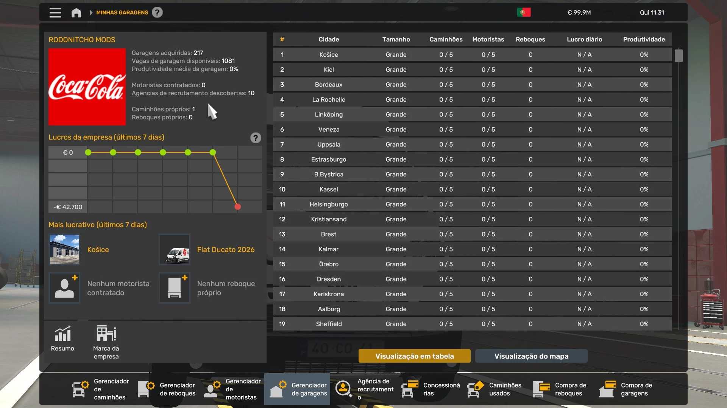Sort table by Tamanho column
This screenshot has height=408, width=727.
click(396, 39)
